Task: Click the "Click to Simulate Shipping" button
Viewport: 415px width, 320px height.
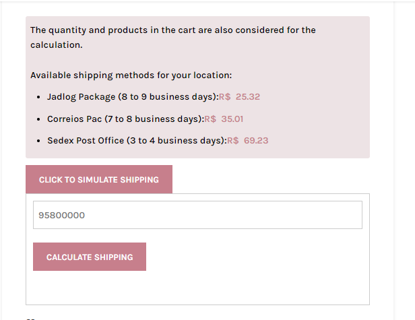Action: 99,179
